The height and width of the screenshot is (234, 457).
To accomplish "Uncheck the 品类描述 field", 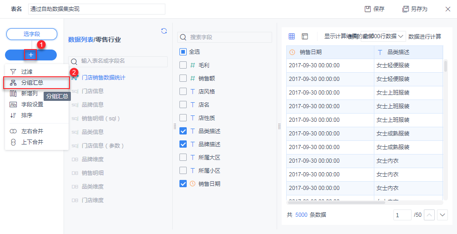I will tap(183, 131).
